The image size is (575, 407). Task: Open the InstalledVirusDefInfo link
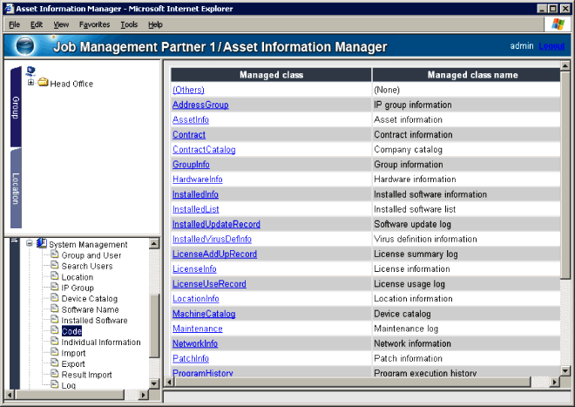(212, 239)
